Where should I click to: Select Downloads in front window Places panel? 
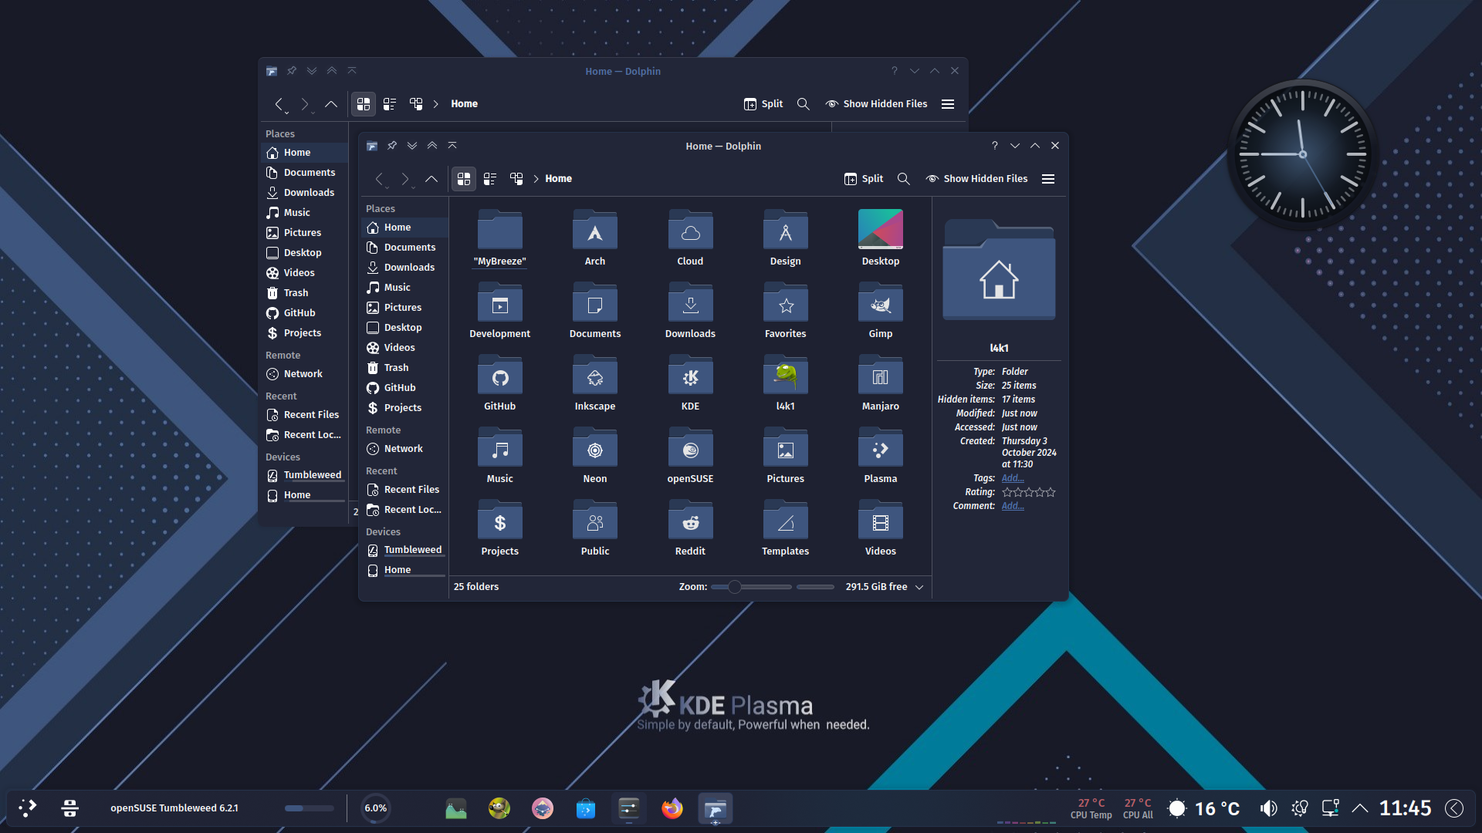404,268
